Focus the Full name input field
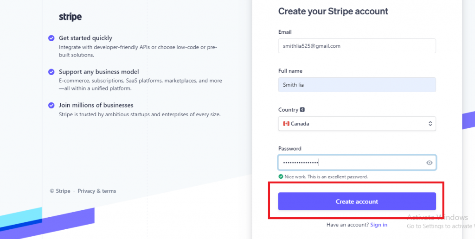 (357, 85)
